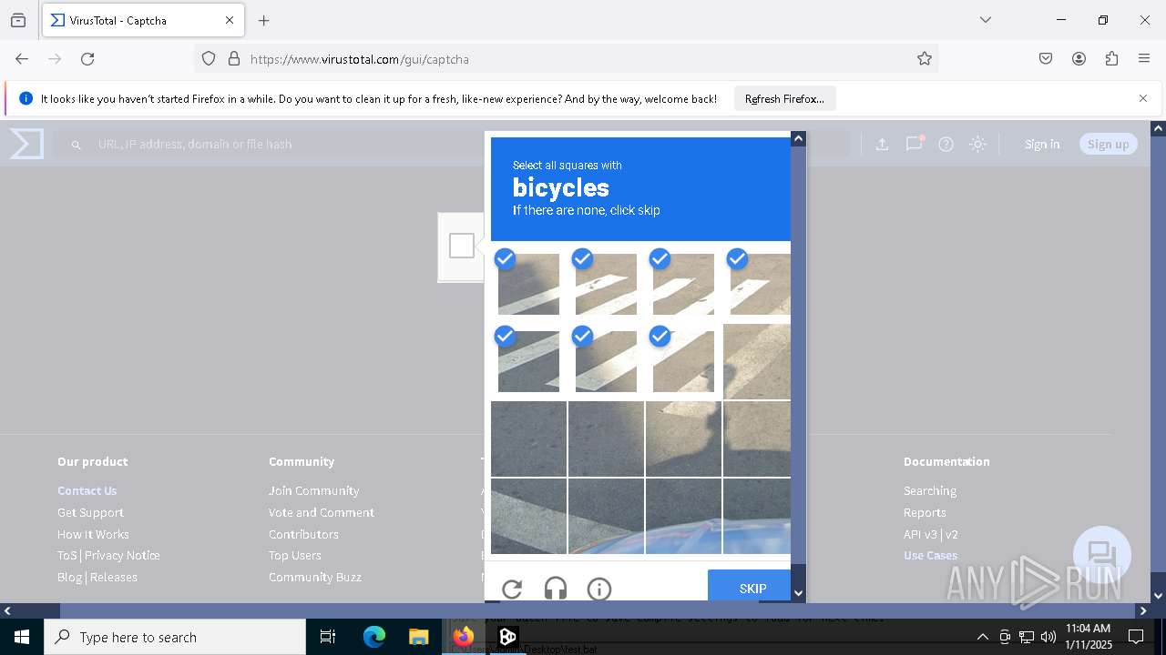Deselect third tile in top captcha row
The image size is (1166, 655).
click(x=683, y=284)
